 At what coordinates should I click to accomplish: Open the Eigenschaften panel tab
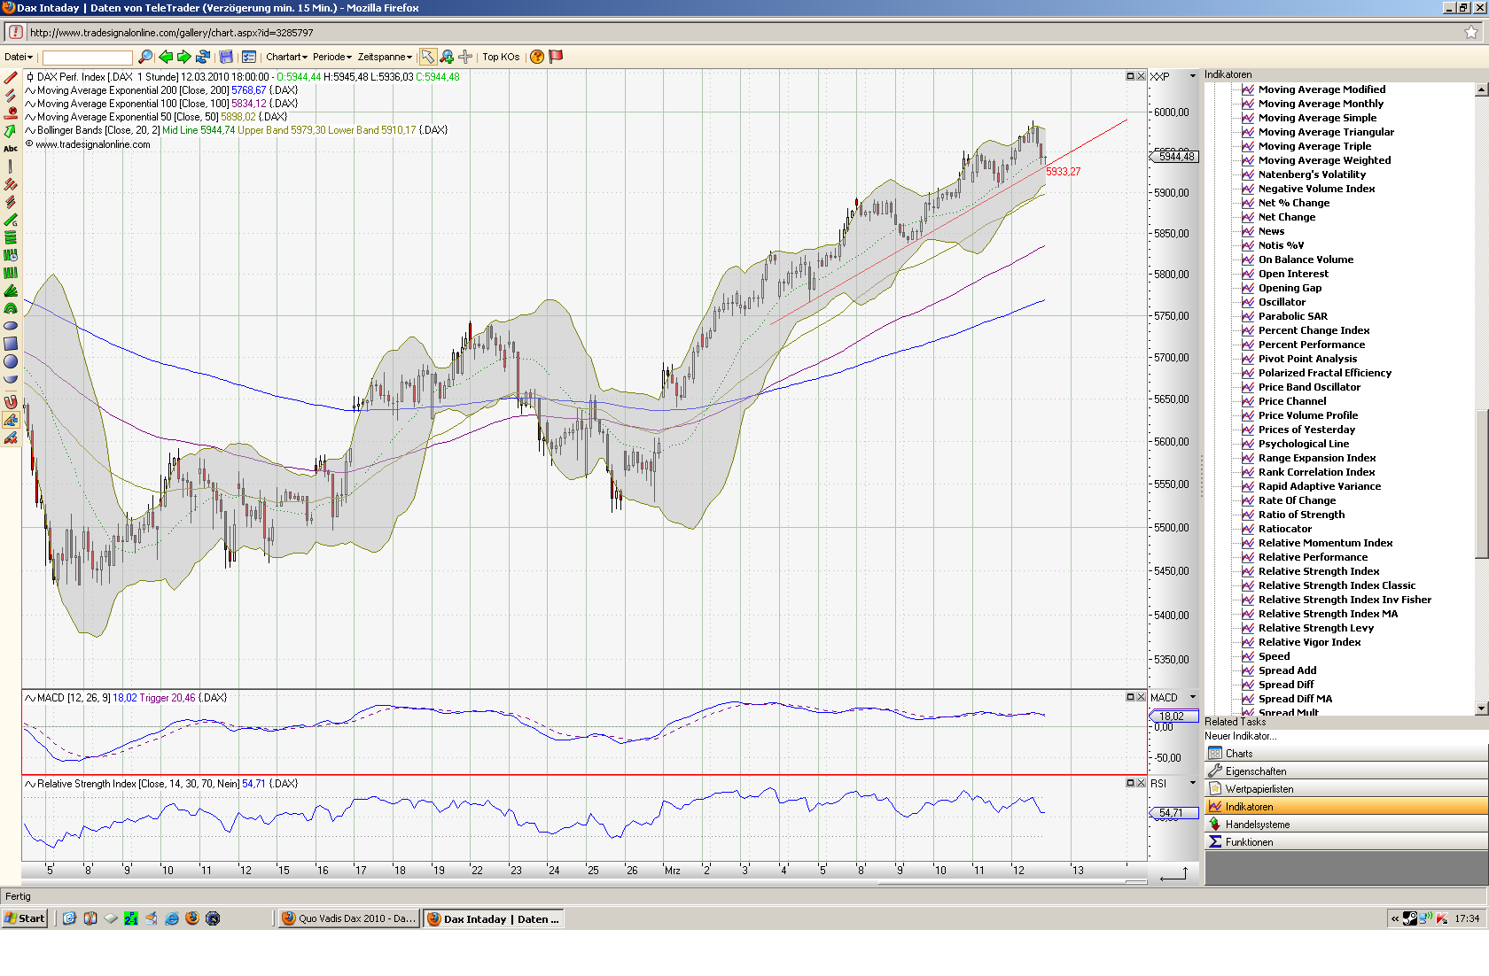click(x=1345, y=771)
